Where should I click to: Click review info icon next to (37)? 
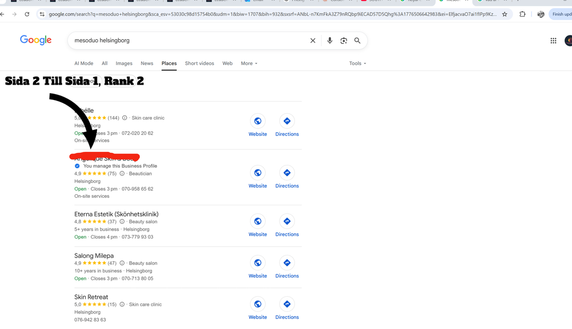(122, 222)
